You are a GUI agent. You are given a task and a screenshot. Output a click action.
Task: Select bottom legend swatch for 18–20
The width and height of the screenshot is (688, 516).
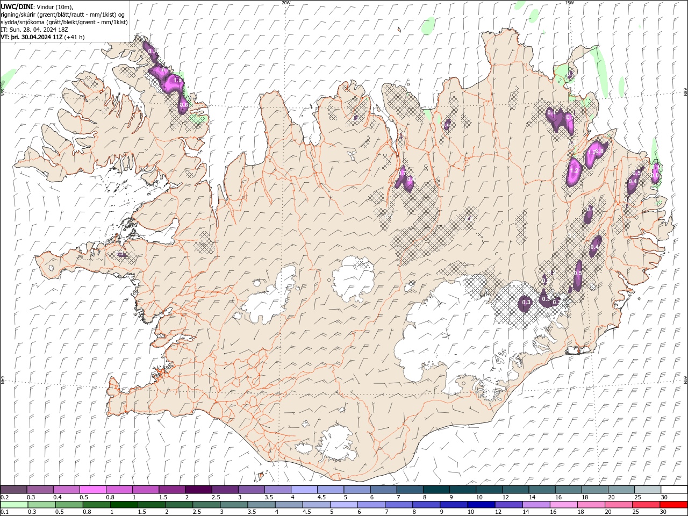click(591, 505)
